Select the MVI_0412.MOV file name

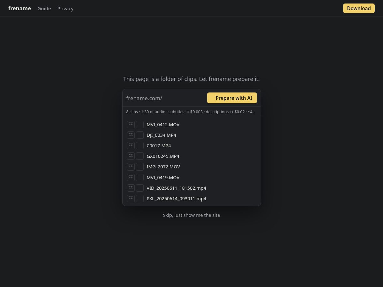coord(163,125)
